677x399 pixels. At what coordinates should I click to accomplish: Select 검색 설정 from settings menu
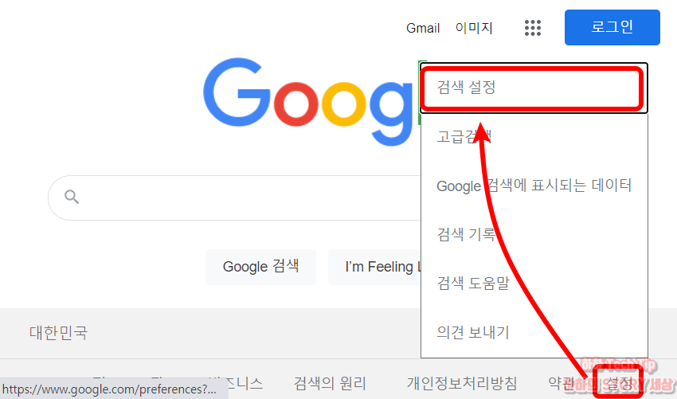point(534,88)
